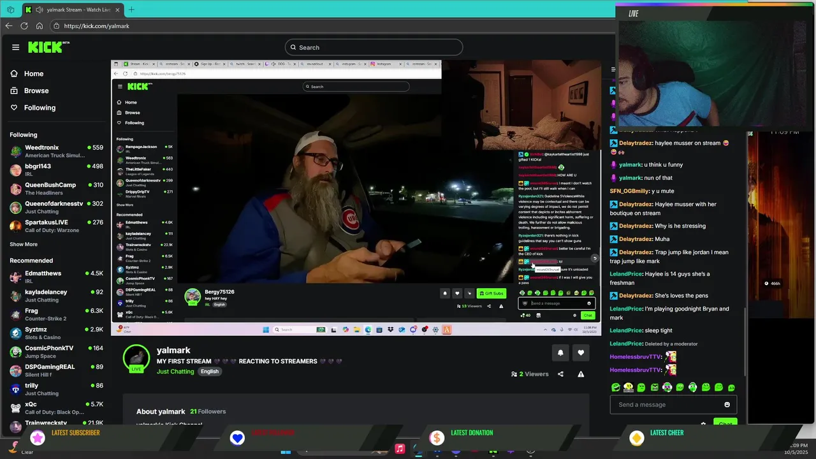Click the report warning triangle icon

pyautogui.click(x=581, y=374)
